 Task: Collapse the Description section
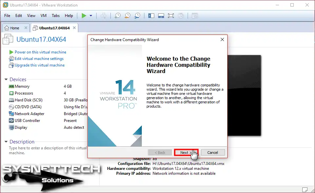coord(6,141)
